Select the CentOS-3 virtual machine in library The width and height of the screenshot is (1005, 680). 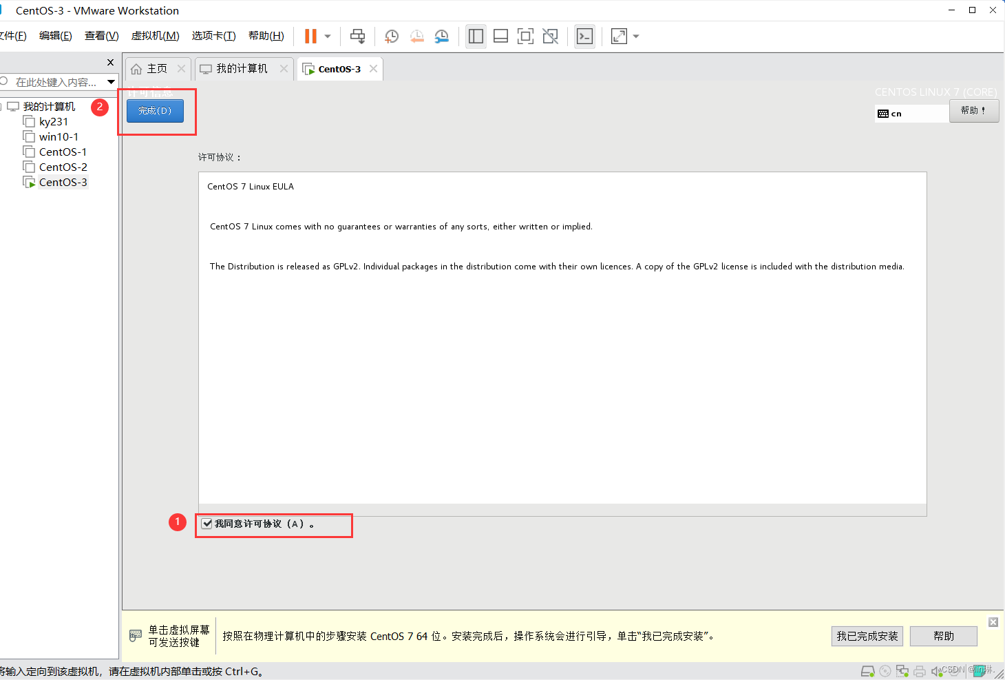pos(63,183)
